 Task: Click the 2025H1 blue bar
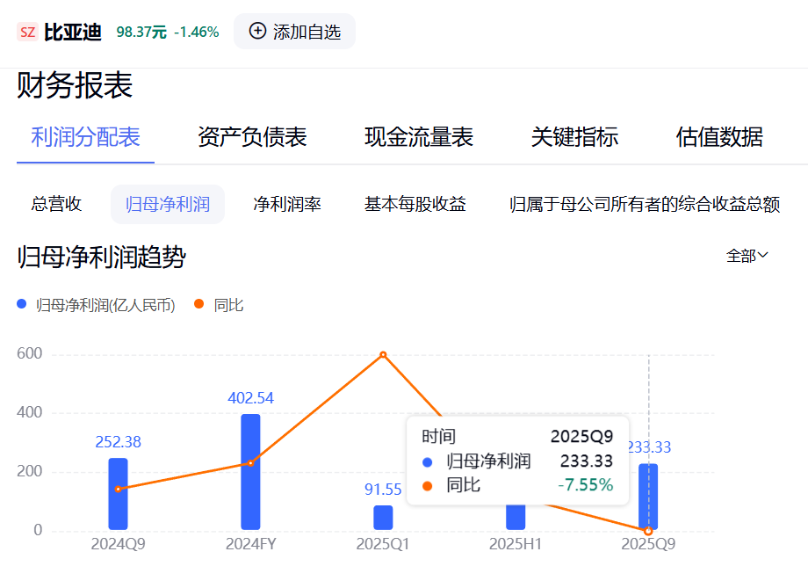[x=516, y=518]
